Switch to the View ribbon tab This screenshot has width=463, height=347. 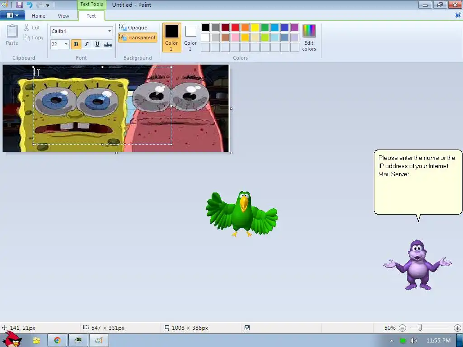click(63, 16)
